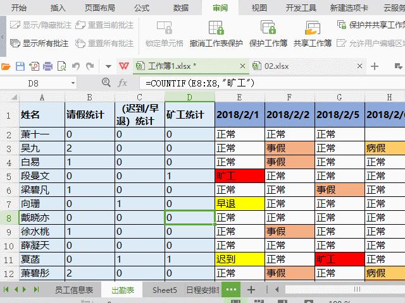Click the formula bar zoom magnifier icon

point(106,83)
